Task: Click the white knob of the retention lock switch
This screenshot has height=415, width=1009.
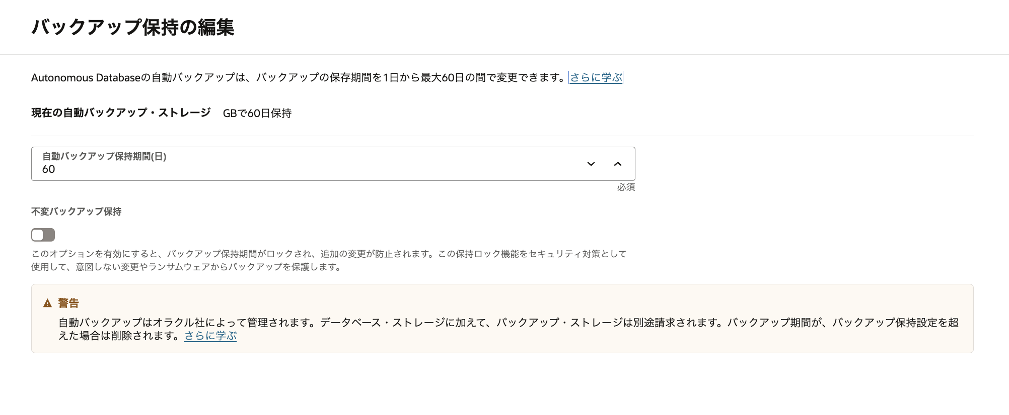Action: 38,235
